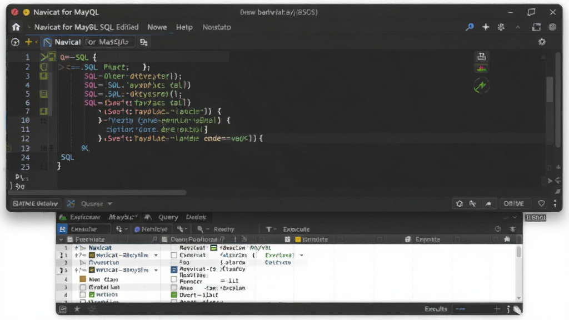Toggle the fold arrow on line 2
569x320 pixels.
tap(61, 67)
